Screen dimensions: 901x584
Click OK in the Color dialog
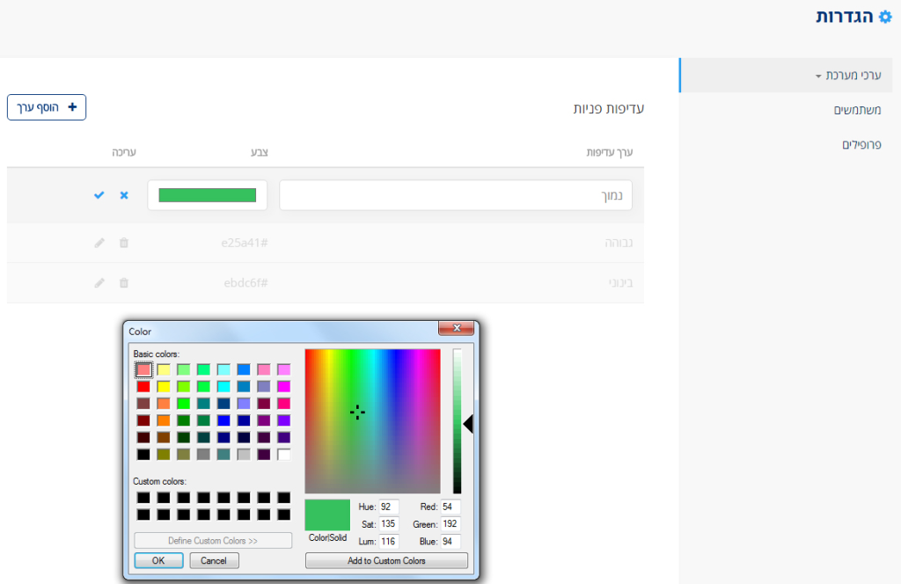pyautogui.click(x=158, y=560)
